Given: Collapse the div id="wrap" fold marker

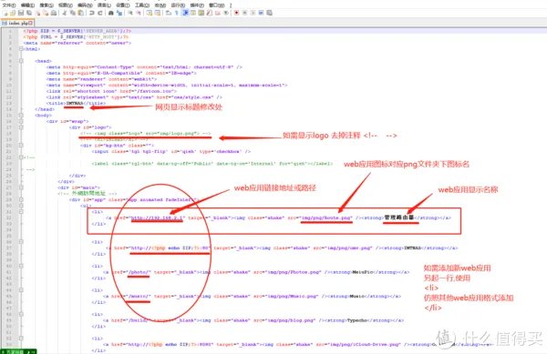Looking at the screenshot, I should 21,121.
